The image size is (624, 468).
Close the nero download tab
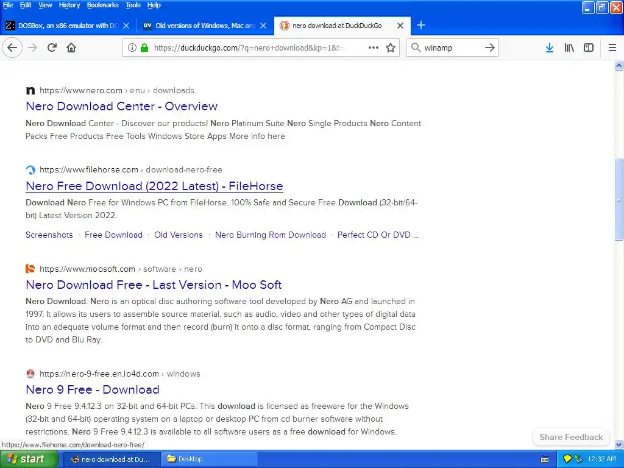(400, 26)
